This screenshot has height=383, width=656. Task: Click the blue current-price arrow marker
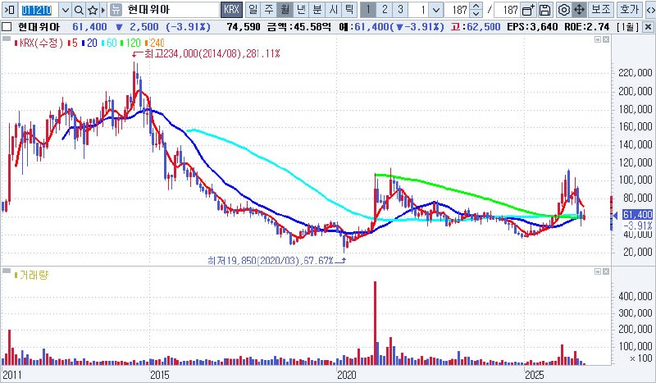(615, 216)
